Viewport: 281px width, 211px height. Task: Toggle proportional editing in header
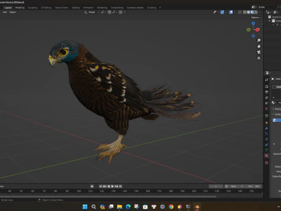tap(121, 12)
